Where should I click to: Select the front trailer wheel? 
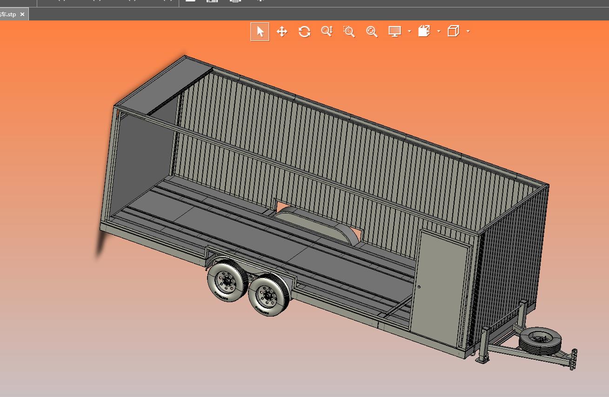click(269, 295)
